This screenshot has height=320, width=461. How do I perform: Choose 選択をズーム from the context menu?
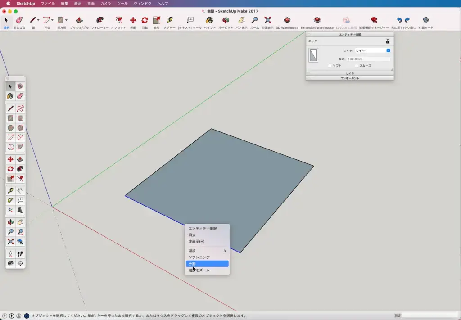(207, 270)
